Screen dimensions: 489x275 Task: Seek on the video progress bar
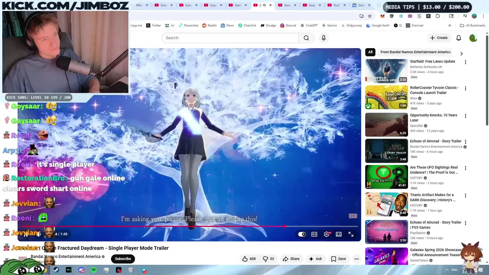[189, 226]
